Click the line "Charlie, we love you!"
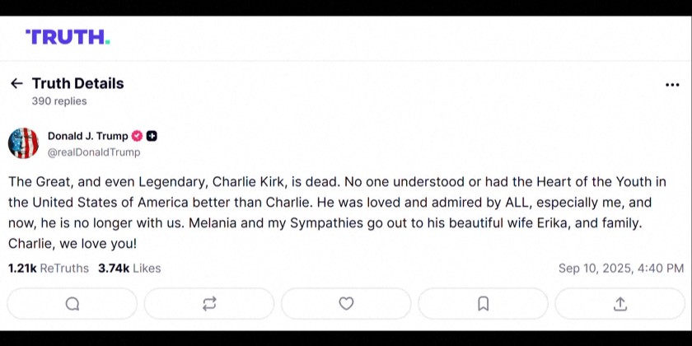The image size is (692, 346). [x=73, y=244]
